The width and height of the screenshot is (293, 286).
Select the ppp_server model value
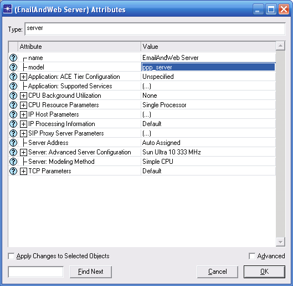pos(208,67)
